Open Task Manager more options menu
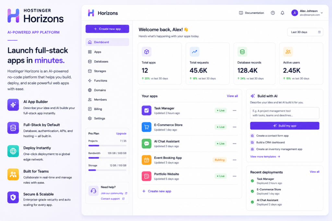332x221 pixels. [234, 111]
